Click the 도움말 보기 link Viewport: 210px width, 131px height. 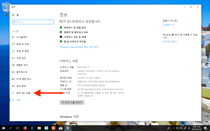pyautogui.click(x=169, y=25)
